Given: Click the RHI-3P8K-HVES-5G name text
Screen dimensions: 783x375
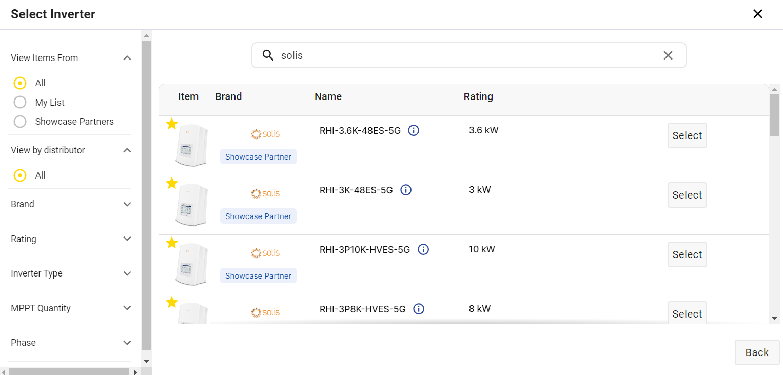Looking at the screenshot, I should point(363,309).
